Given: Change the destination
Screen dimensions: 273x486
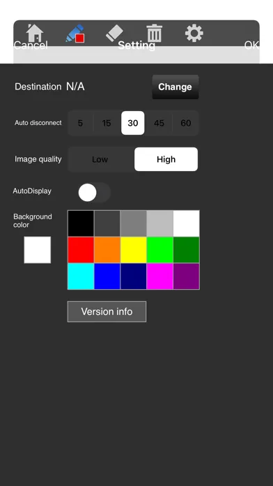Looking at the screenshot, I should pos(175,87).
